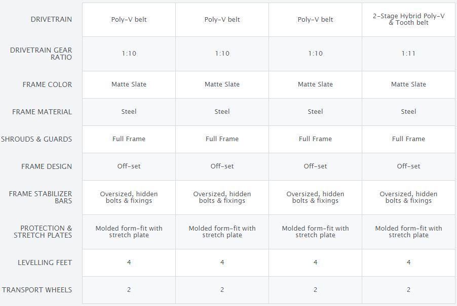Select the first column Off-set cell
Image resolution: width=457 pixels, height=306 pixels.
tap(129, 167)
